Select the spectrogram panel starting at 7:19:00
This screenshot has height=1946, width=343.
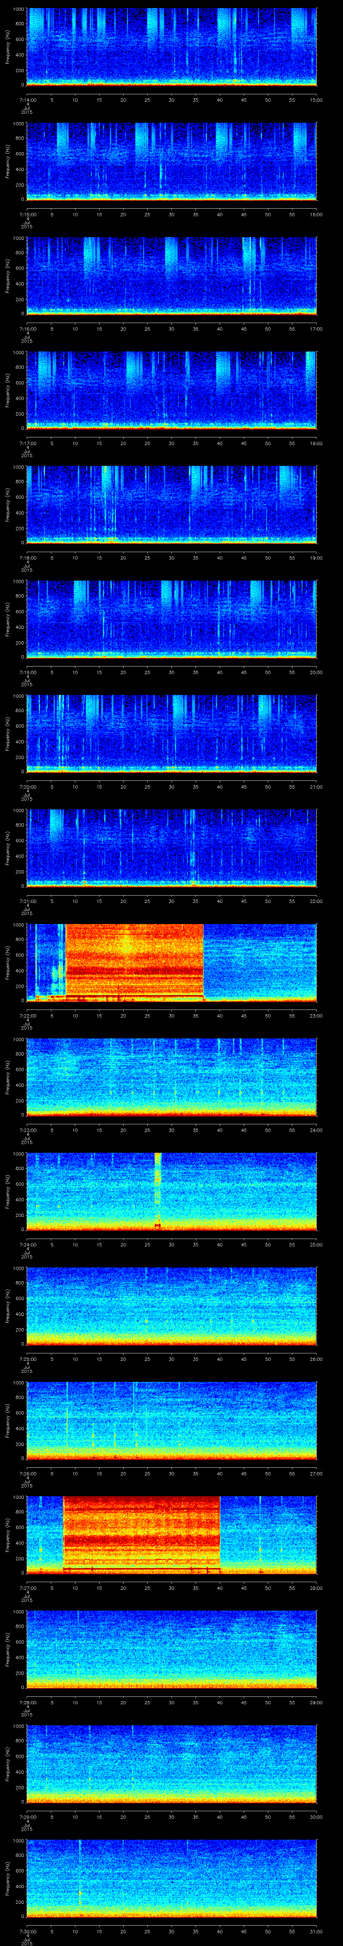[x=172, y=619]
